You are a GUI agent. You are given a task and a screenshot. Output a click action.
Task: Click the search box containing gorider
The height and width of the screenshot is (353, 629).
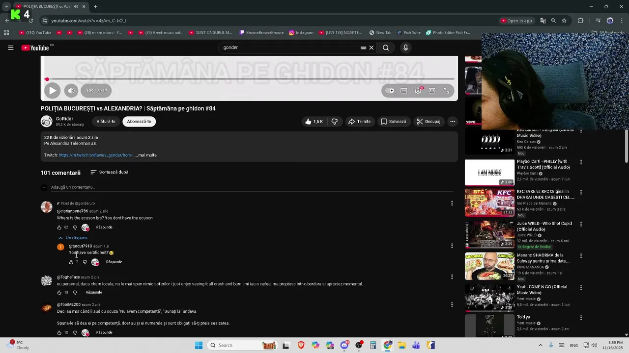290,48
